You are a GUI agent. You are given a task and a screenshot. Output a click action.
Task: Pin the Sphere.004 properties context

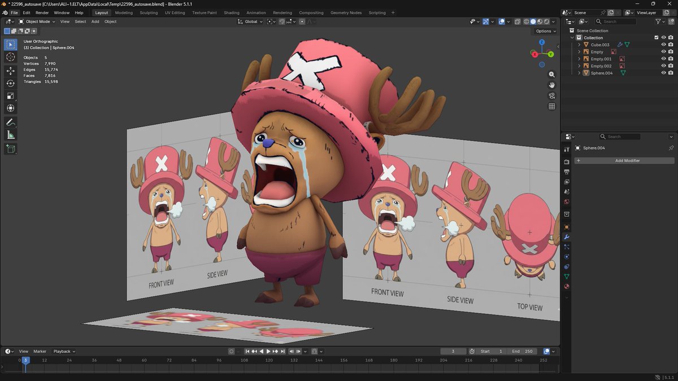tap(671, 148)
